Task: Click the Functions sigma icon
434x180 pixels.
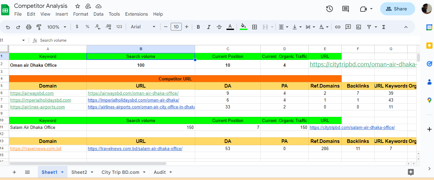Action: pyautogui.click(x=384, y=27)
